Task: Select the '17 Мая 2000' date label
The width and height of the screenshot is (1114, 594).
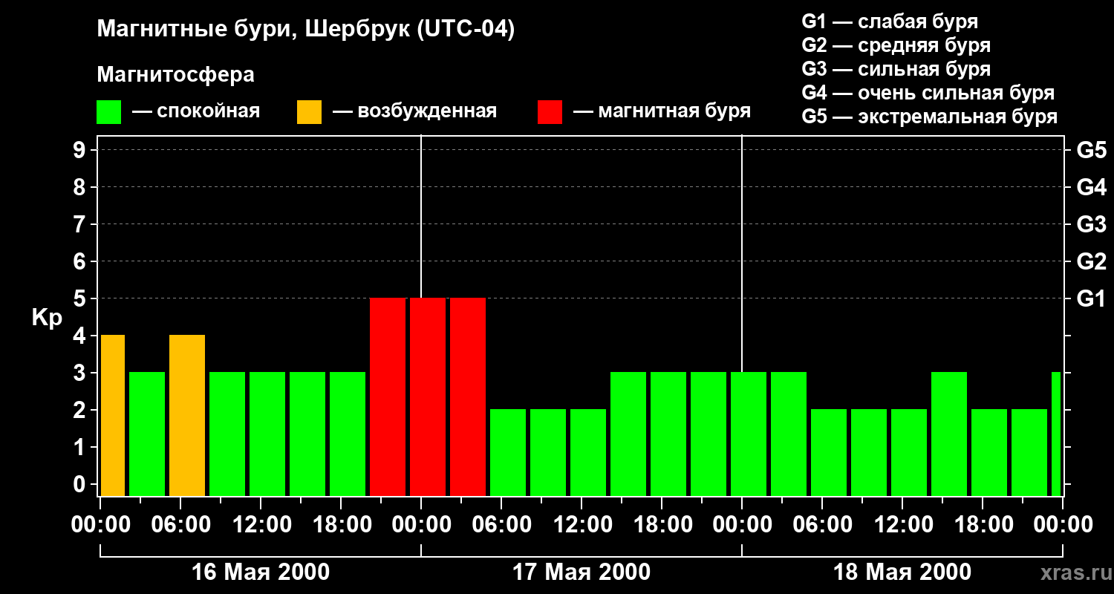Action: pyautogui.click(x=582, y=572)
